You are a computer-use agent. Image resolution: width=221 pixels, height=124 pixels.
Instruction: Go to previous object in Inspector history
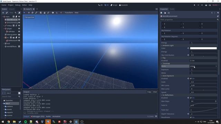click(212, 13)
